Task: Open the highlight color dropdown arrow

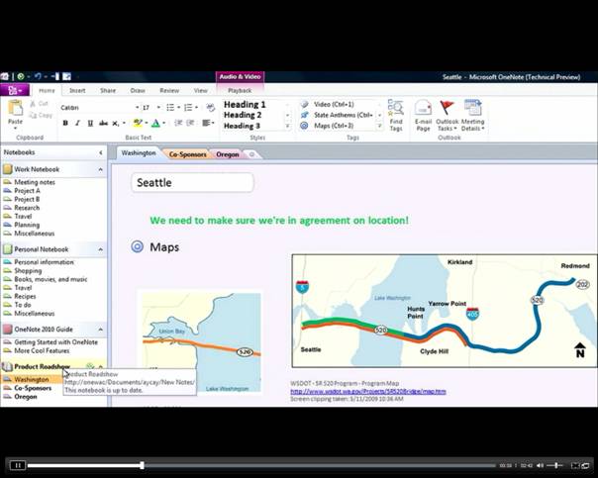Action: click(147, 123)
